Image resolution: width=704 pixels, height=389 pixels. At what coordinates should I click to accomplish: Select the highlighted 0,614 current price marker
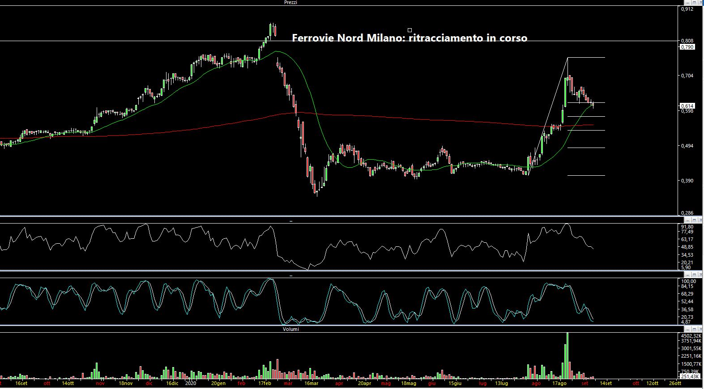click(x=687, y=106)
